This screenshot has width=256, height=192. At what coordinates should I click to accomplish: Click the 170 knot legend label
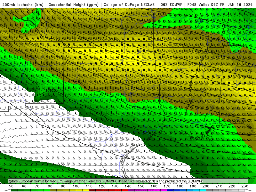(167, 186)
